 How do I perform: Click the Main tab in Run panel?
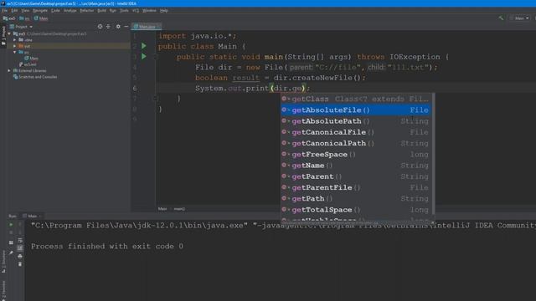32,216
